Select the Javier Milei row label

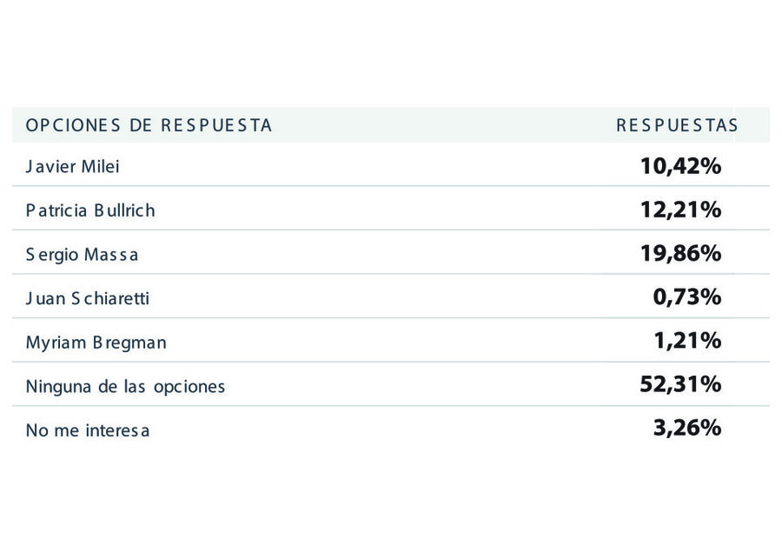coord(73,167)
